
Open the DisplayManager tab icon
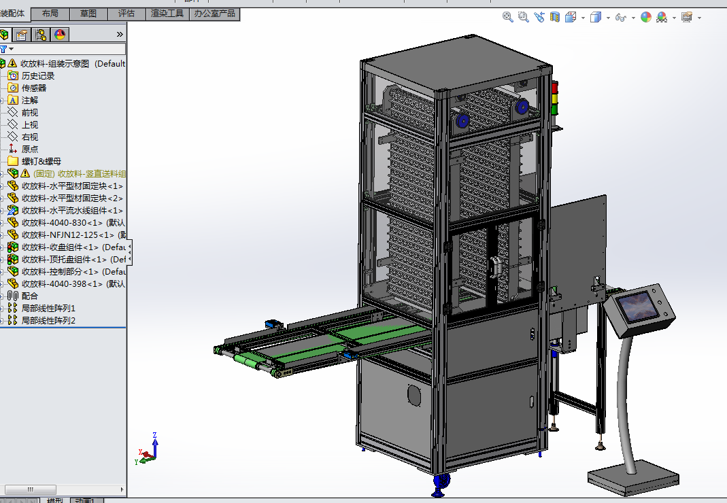[61, 35]
